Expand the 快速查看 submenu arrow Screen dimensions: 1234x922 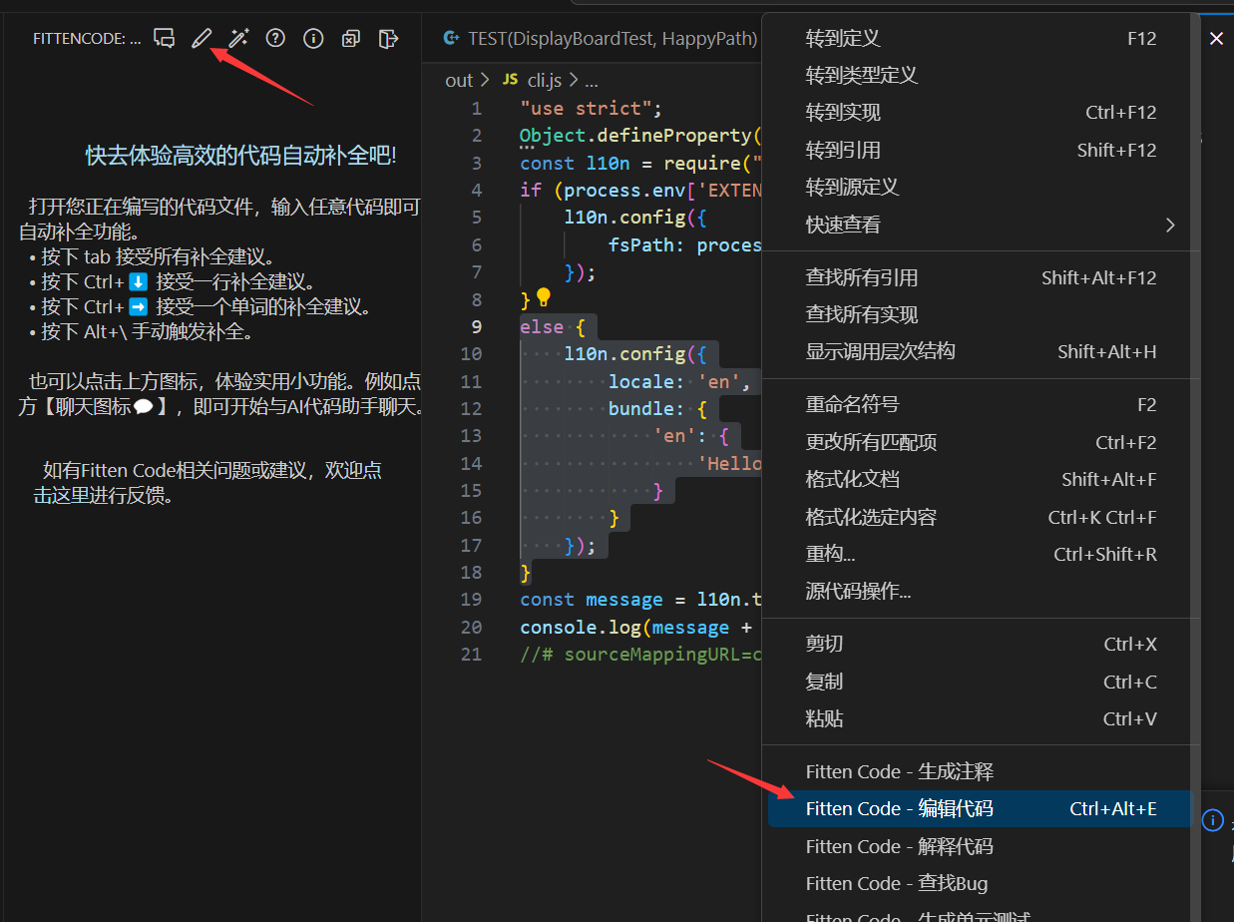[x=1170, y=226]
